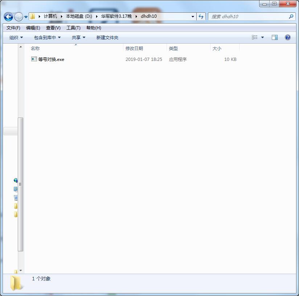The height and width of the screenshot is (296, 299).
Task: Click the navigation pane scrollbar thumb
Action: [x=21, y=184]
